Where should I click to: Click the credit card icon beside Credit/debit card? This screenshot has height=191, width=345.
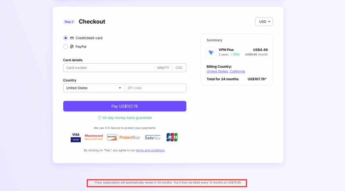coord(72,38)
